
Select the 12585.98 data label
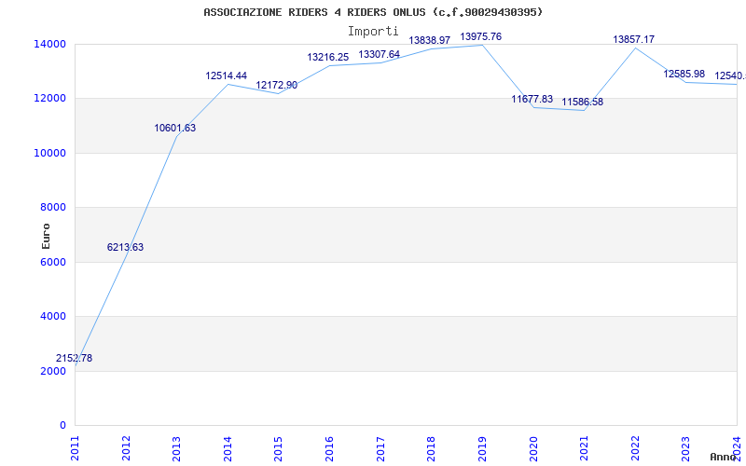point(684,74)
